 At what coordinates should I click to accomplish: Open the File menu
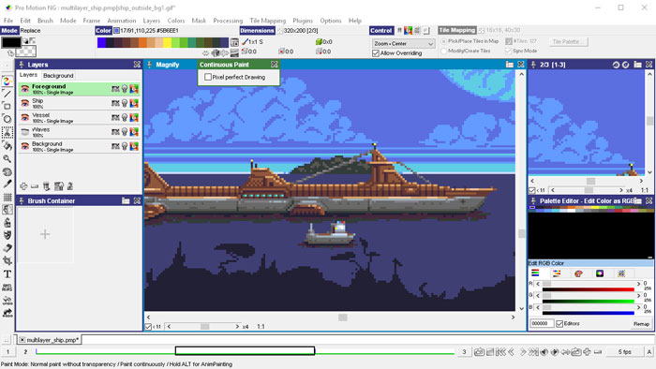(7, 21)
